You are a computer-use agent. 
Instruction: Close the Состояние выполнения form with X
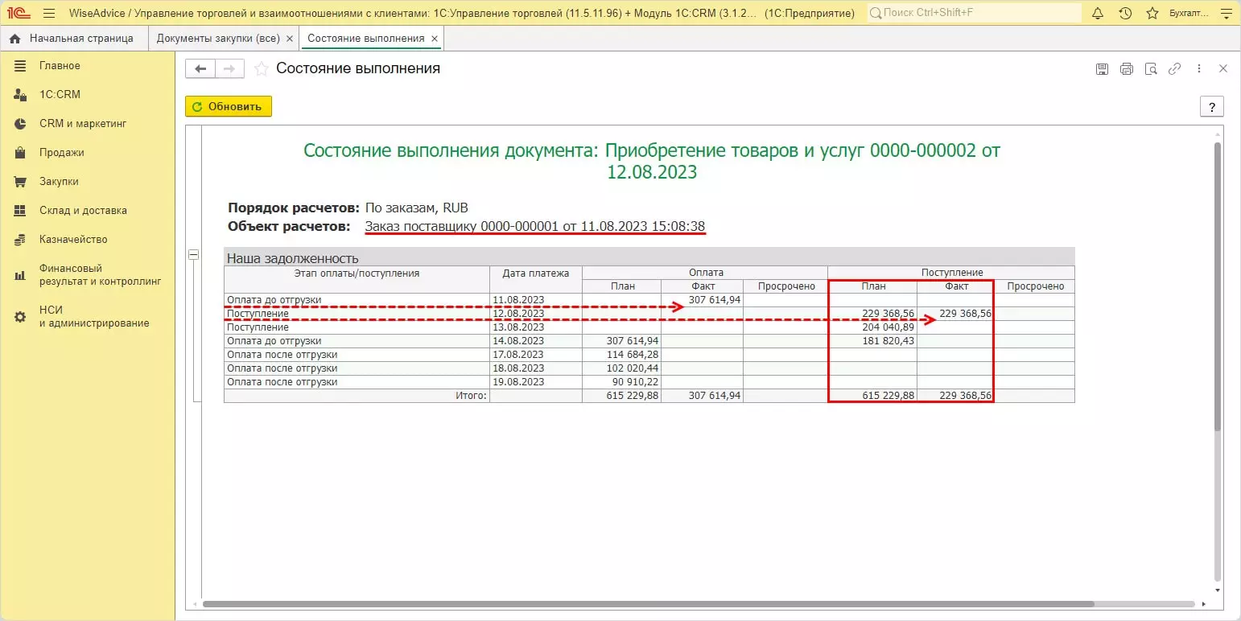(x=1223, y=69)
